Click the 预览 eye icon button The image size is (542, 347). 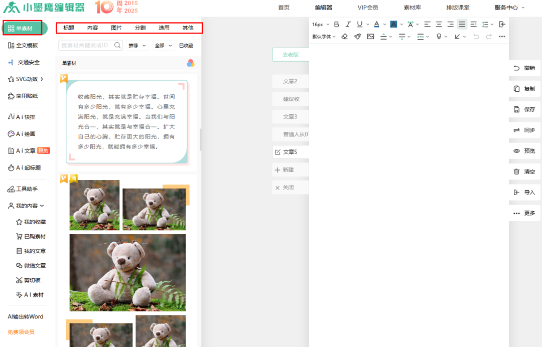(524, 151)
